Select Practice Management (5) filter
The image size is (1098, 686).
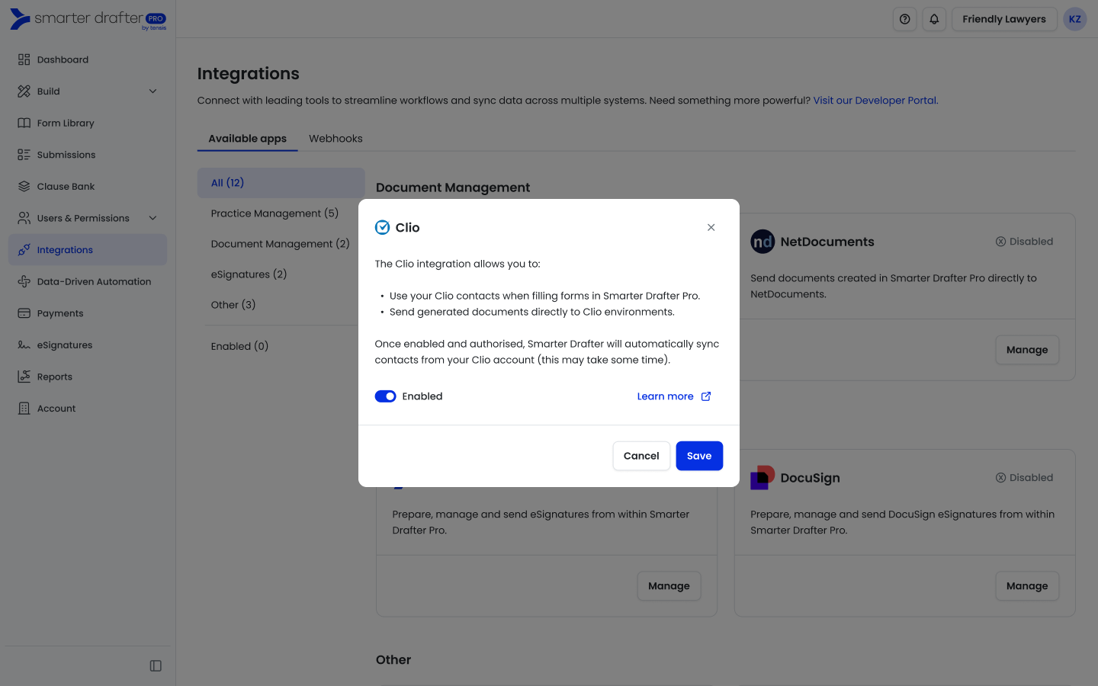point(274,213)
